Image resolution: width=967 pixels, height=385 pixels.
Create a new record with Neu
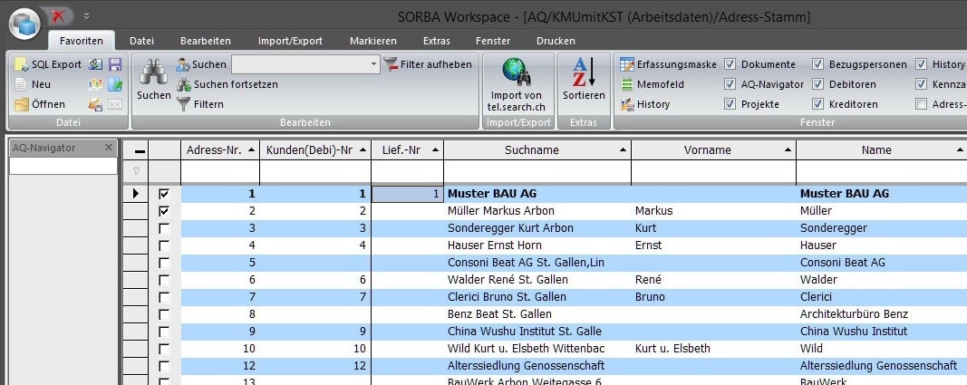(x=34, y=84)
